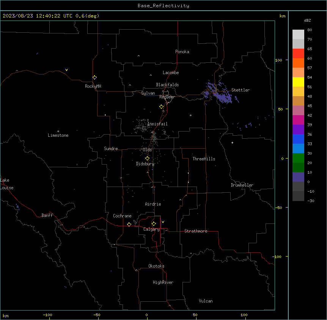Select the slate purple 0-10 dBZ swatch
Image resolution: width=327 pixels, height=320 pixels.
tap(298, 177)
